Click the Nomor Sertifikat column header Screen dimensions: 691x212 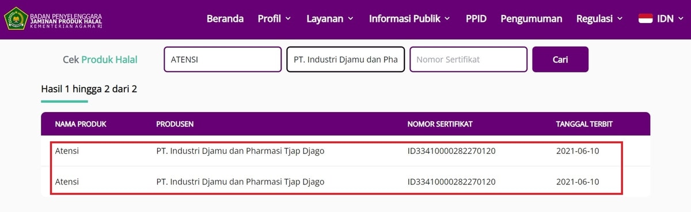[x=441, y=124]
